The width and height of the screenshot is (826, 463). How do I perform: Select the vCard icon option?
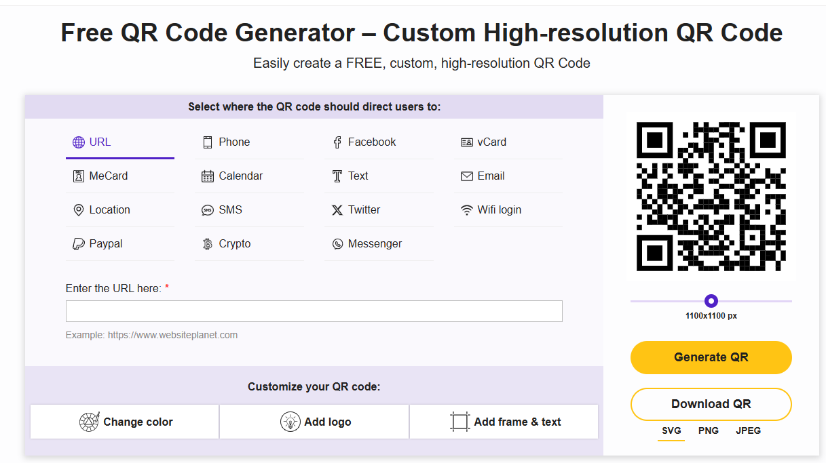tap(466, 142)
